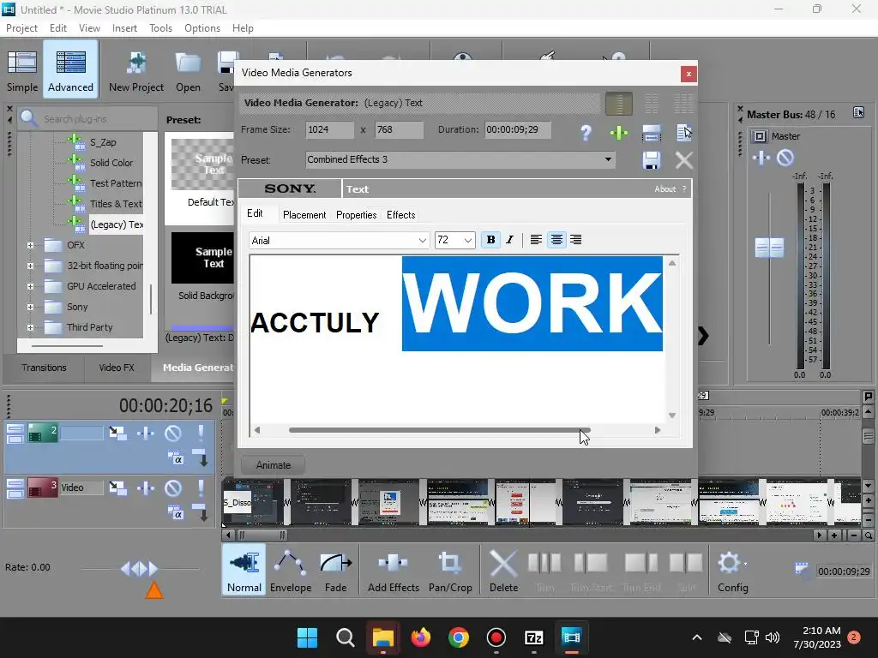The image size is (878, 658).
Task: Switch to the Effects tab
Action: tap(401, 215)
